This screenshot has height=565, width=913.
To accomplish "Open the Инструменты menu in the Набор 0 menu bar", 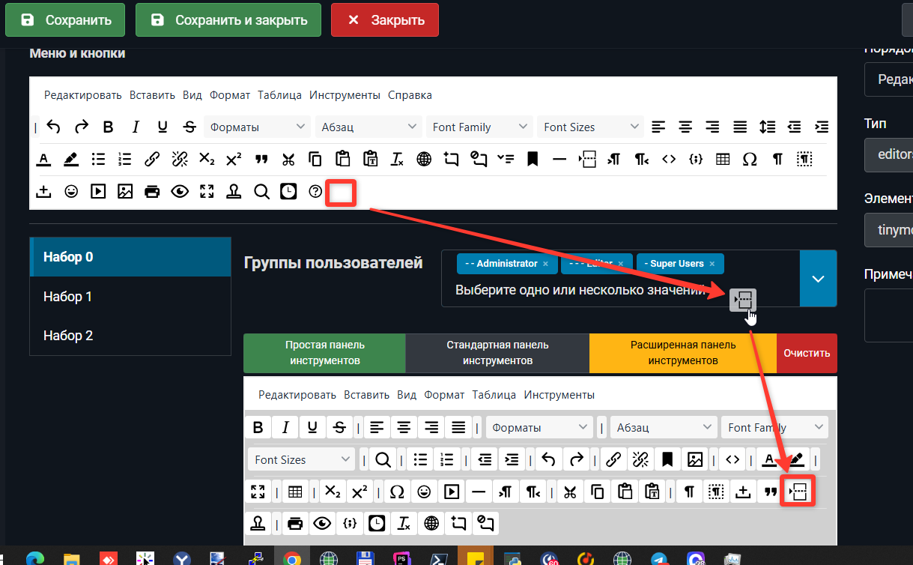I will pos(559,394).
